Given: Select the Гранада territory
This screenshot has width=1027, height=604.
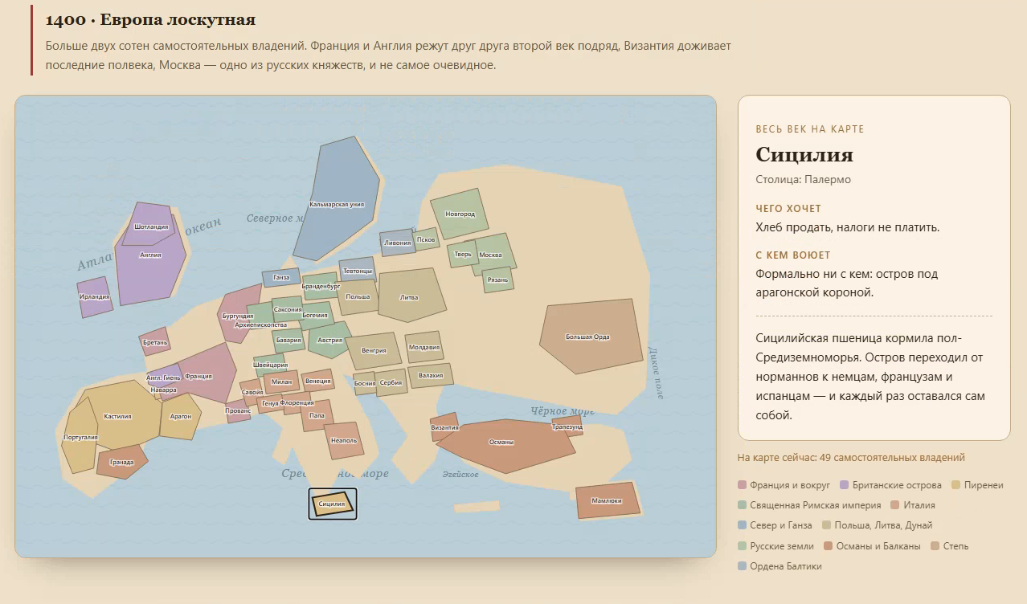Looking at the screenshot, I should coord(122,462).
